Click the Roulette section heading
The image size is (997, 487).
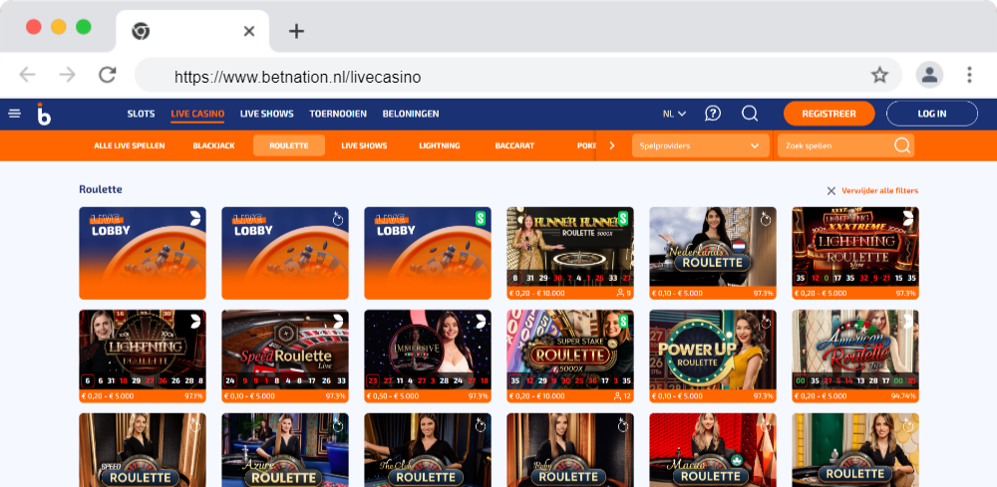click(101, 189)
